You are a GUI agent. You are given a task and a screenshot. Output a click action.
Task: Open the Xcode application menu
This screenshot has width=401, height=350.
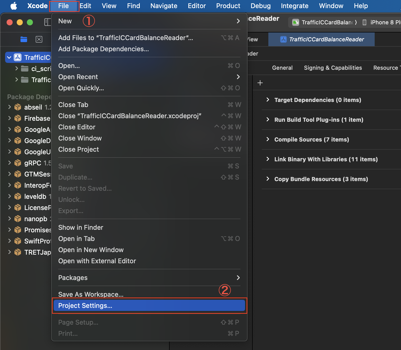[37, 6]
